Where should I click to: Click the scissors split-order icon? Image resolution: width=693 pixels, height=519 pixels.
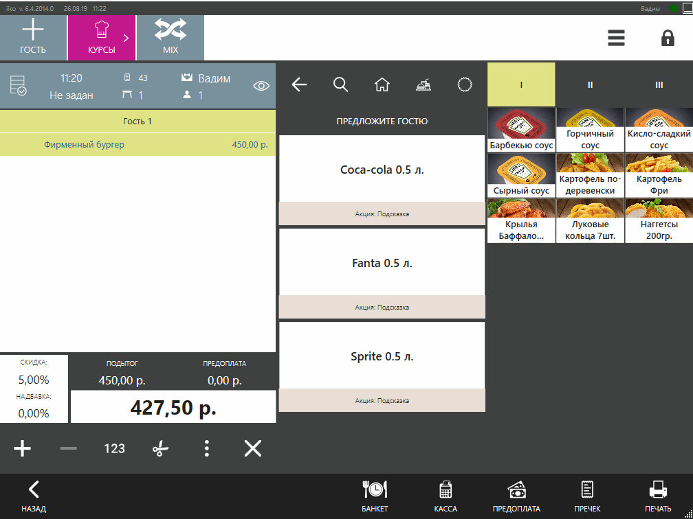160,449
